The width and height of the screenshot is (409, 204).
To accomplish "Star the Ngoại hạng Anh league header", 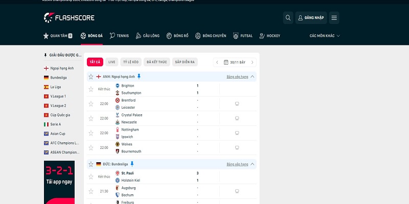I will pyautogui.click(x=91, y=76).
